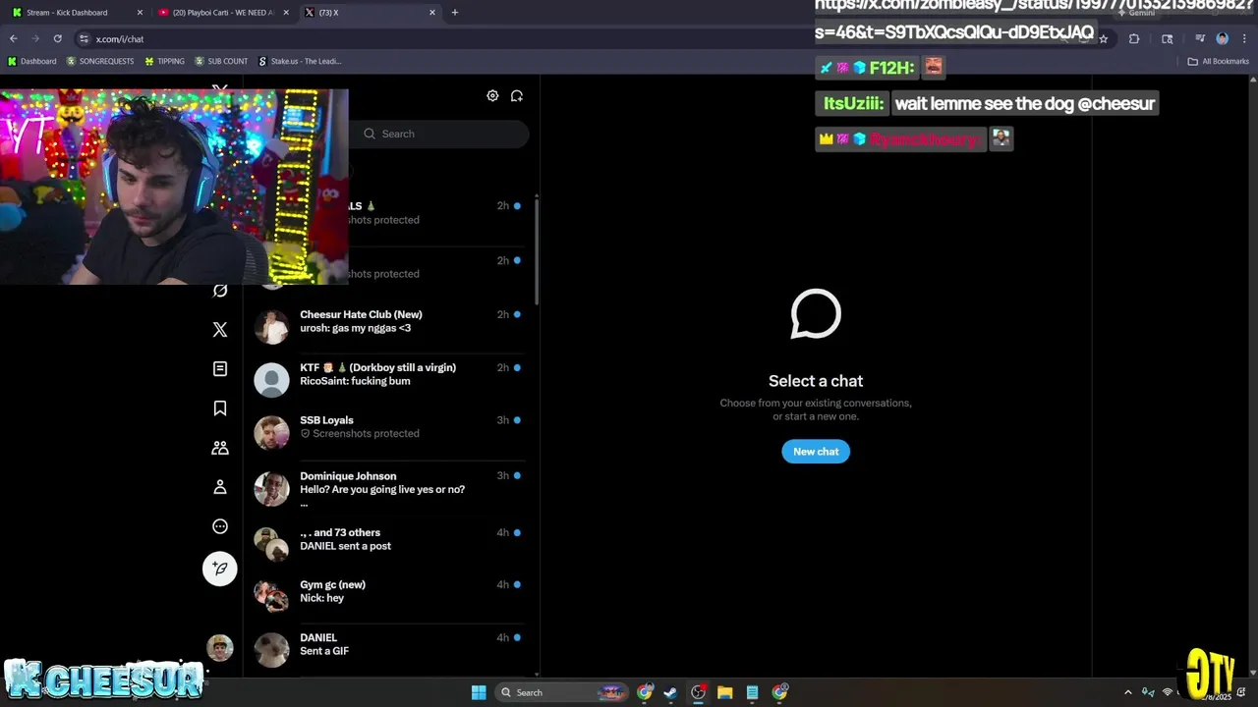This screenshot has width=1258, height=707.
Task: Open the Chrome profile avatar
Action: [x=1222, y=38]
